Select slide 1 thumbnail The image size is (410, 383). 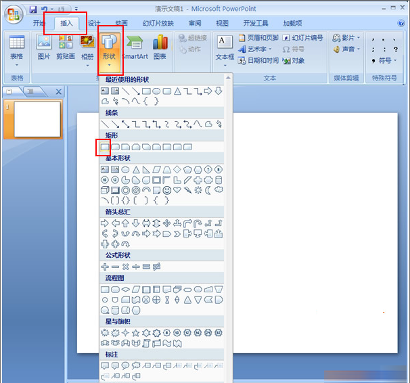click(x=37, y=119)
